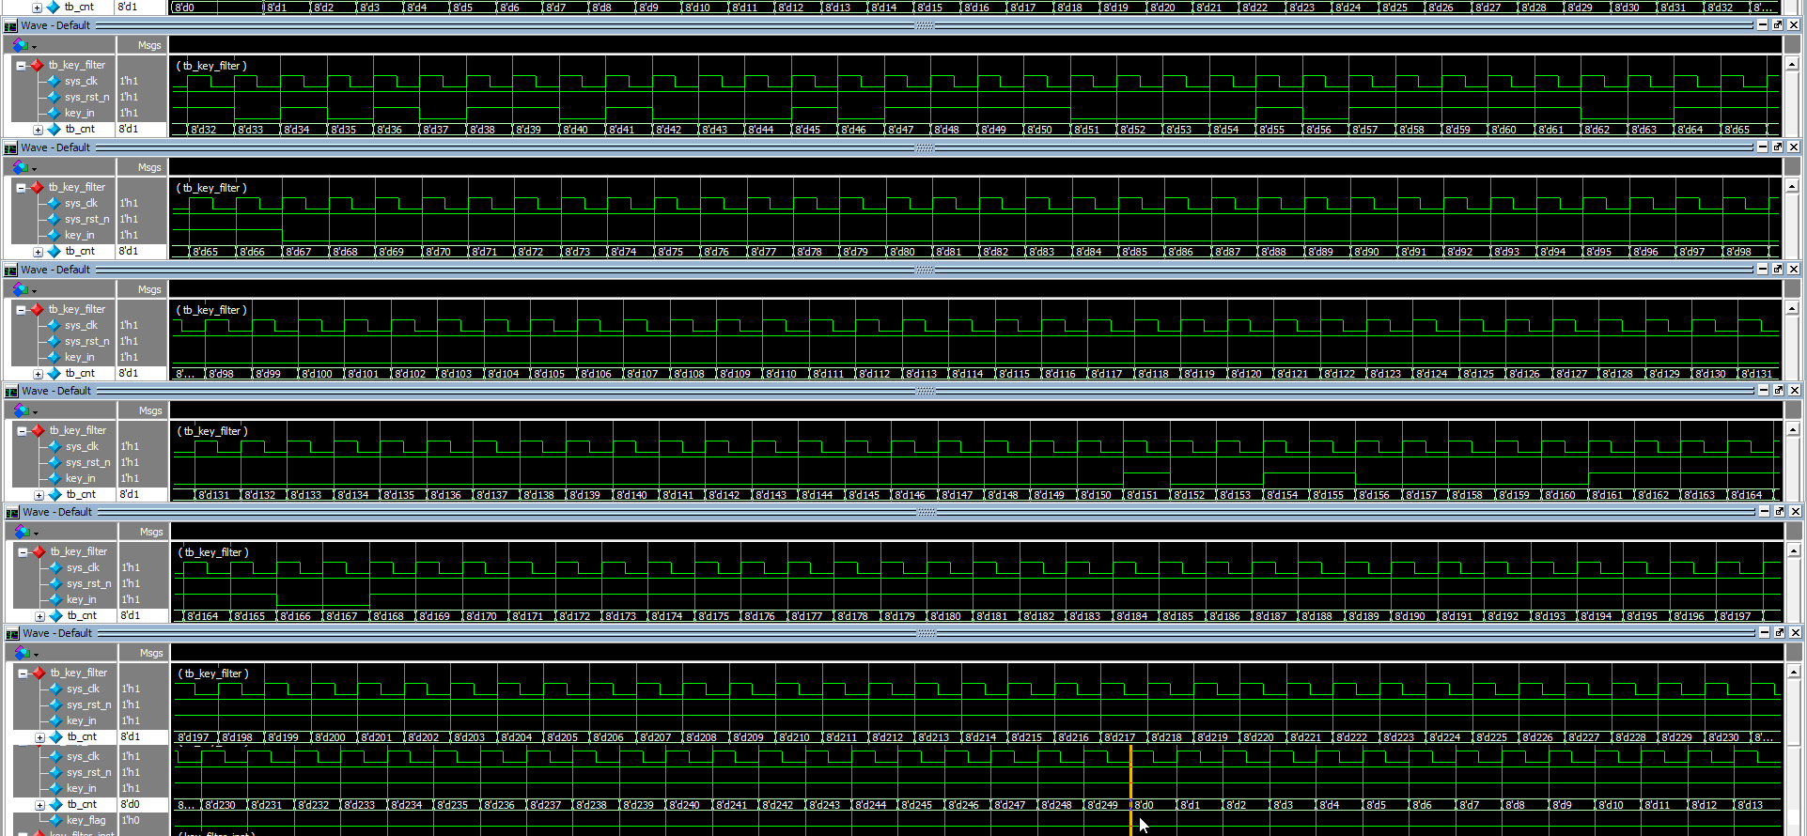Click key_flag signal diamond icon
Viewport: 1807px width, 836px height.
[55, 821]
